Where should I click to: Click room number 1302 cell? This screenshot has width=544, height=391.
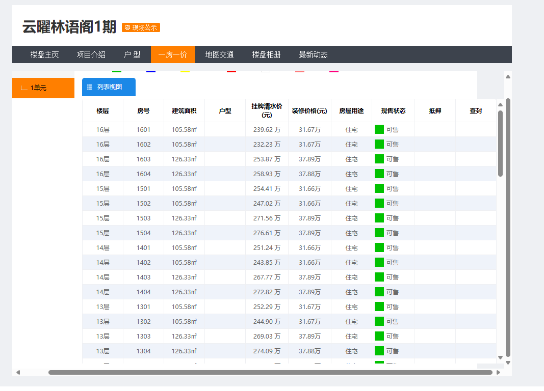point(143,321)
